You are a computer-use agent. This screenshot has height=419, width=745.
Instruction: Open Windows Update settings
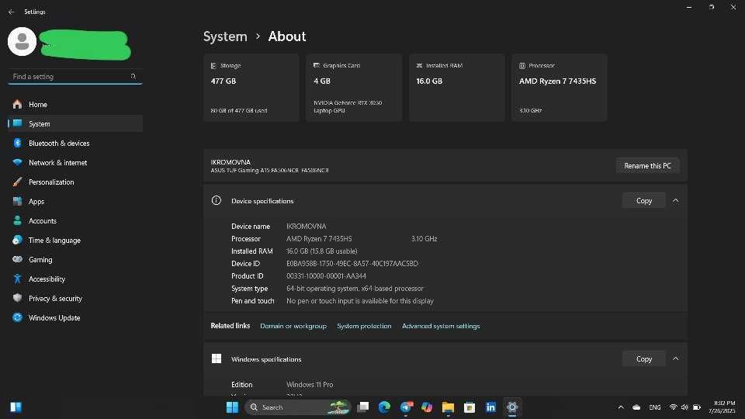click(x=75, y=318)
